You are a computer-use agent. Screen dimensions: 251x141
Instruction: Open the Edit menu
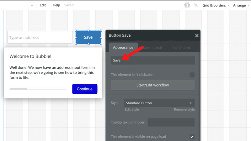click(43, 5)
